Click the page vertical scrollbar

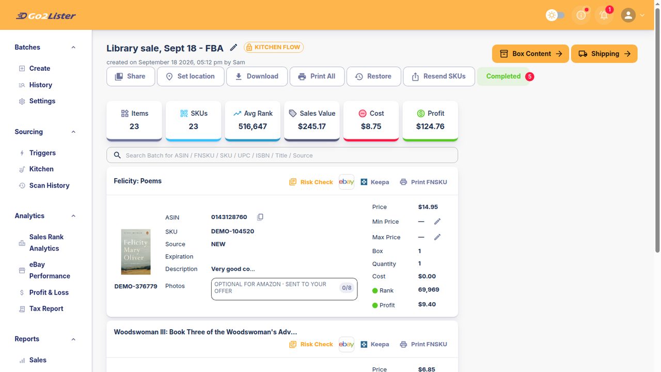[657, 129]
